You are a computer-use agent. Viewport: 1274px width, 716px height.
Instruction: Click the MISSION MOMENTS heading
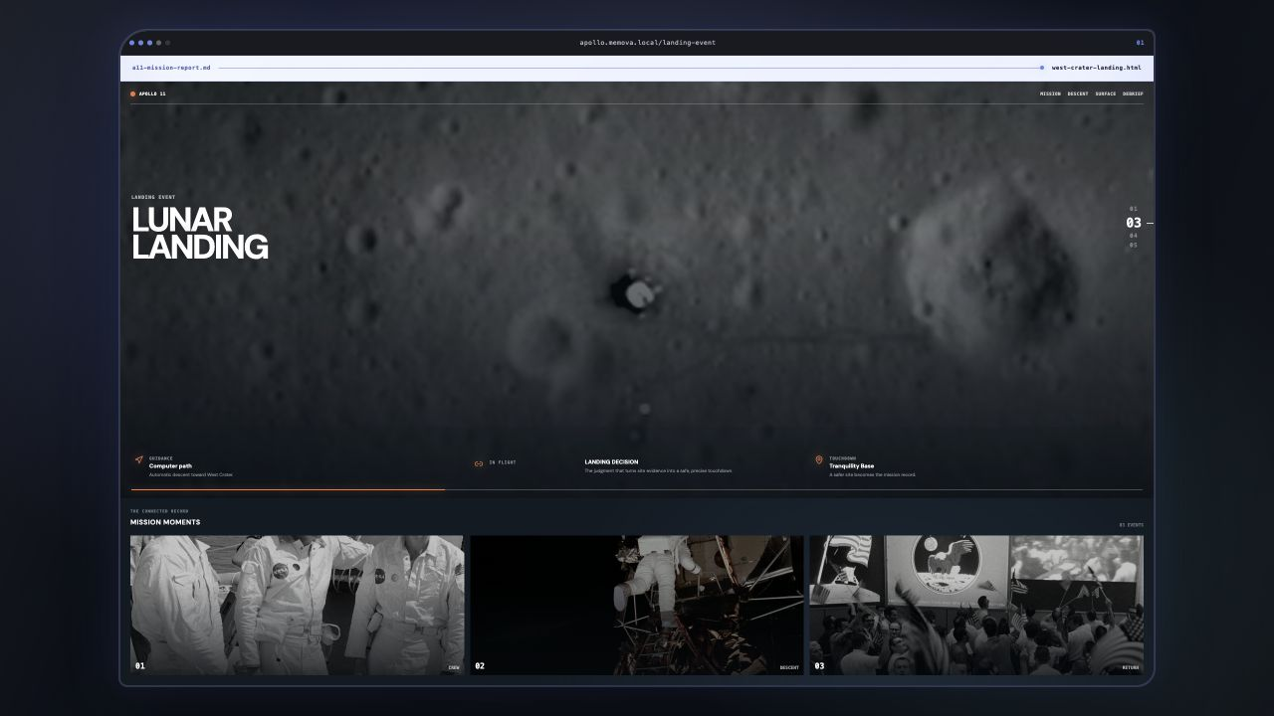[x=165, y=522]
